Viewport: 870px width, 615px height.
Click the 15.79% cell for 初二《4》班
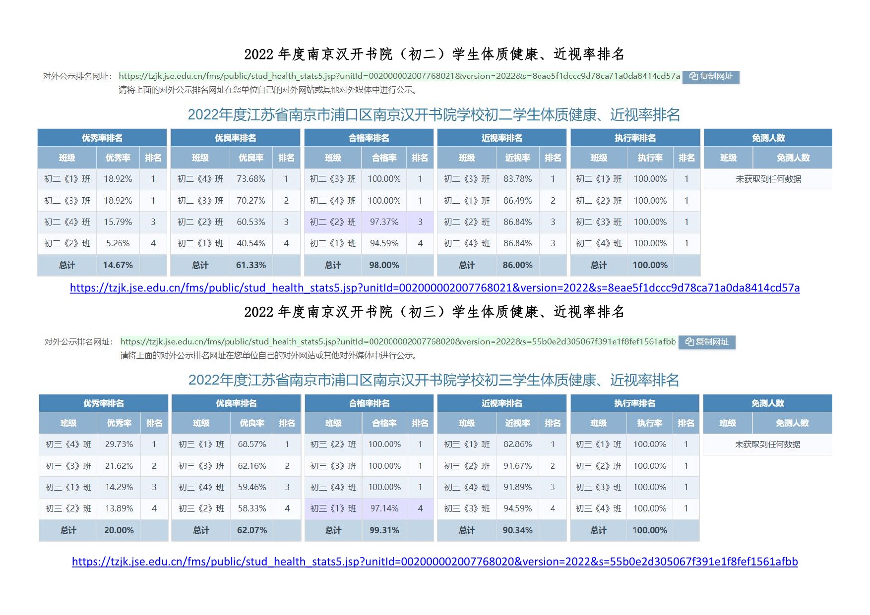(x=118, y=222)
